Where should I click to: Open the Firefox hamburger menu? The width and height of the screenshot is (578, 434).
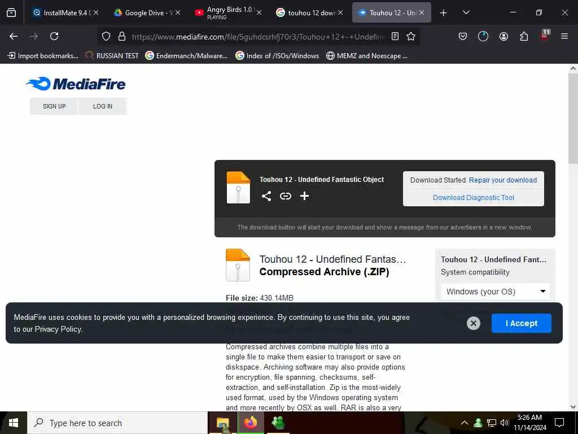click(564, 36)
